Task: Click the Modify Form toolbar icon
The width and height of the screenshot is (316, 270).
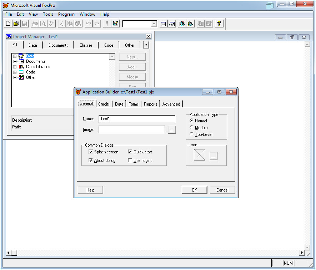Action: [115, 24]
